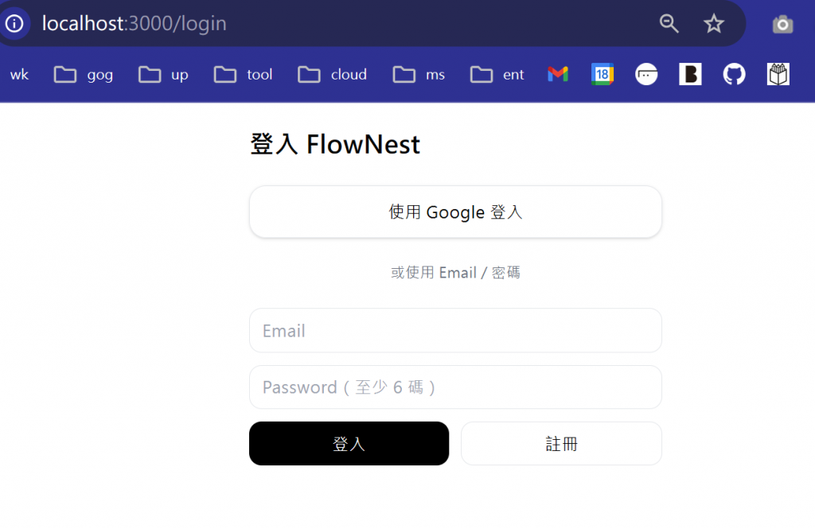Click the site info icon in address bar
Screen dimensions: 815x529
click(14, 23)
